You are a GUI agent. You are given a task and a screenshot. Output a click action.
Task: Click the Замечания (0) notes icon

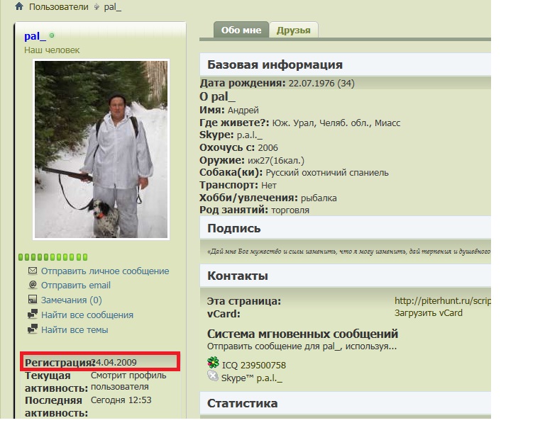[x=33, y=300]
